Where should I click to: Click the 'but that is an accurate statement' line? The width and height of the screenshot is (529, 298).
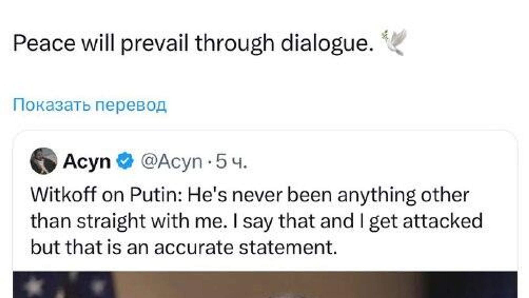coord(184,247)
